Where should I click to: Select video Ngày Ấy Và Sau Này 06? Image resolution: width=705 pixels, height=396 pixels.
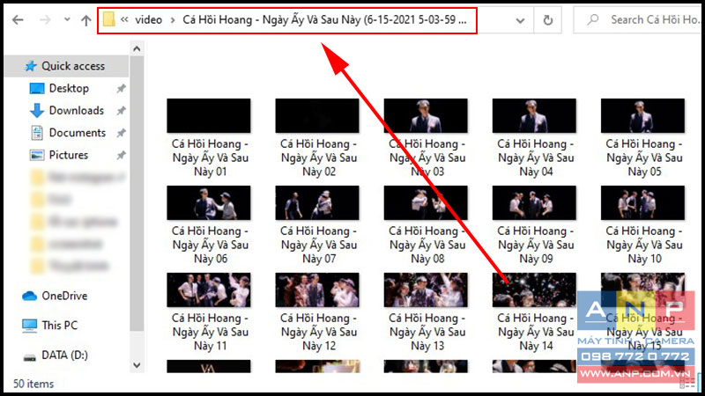click(209, 225)
